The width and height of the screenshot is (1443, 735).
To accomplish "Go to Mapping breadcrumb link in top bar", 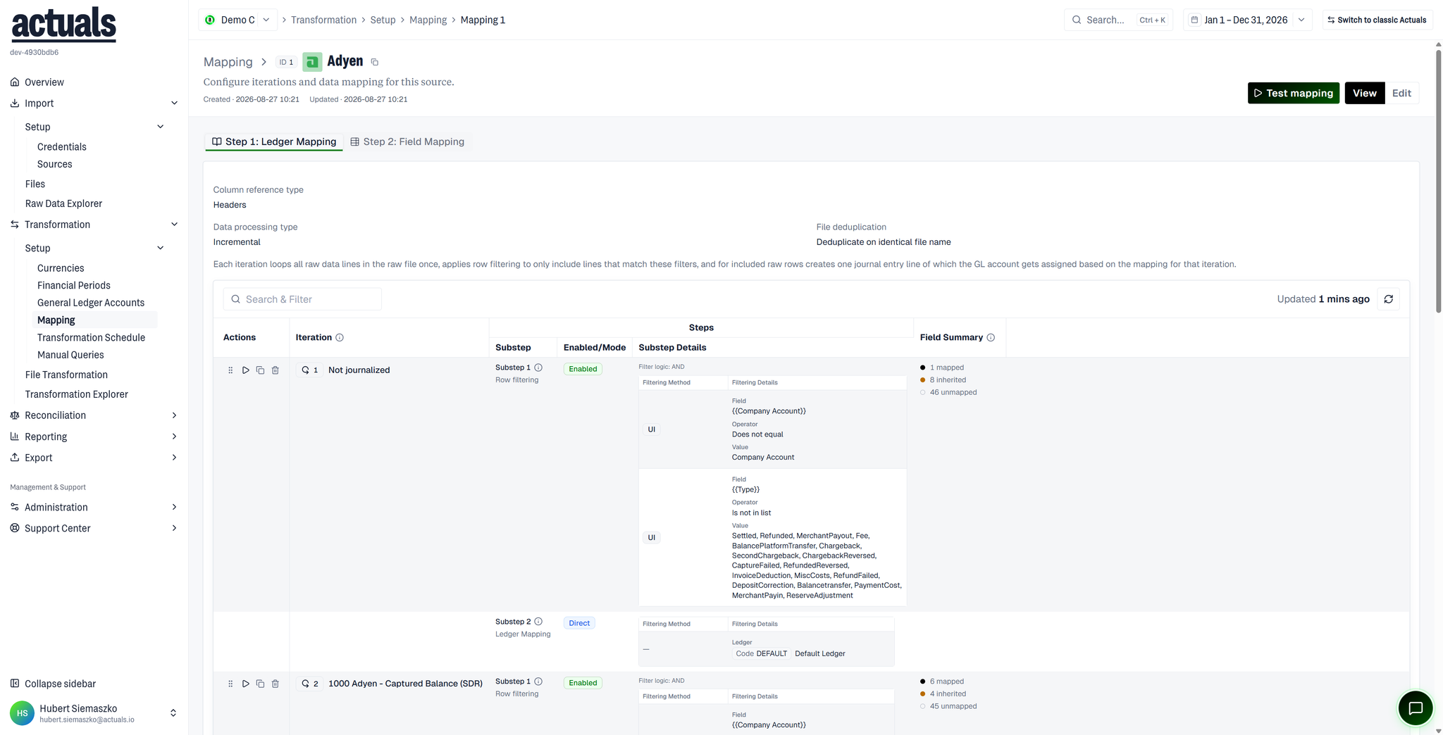I will tap(428, 20).
